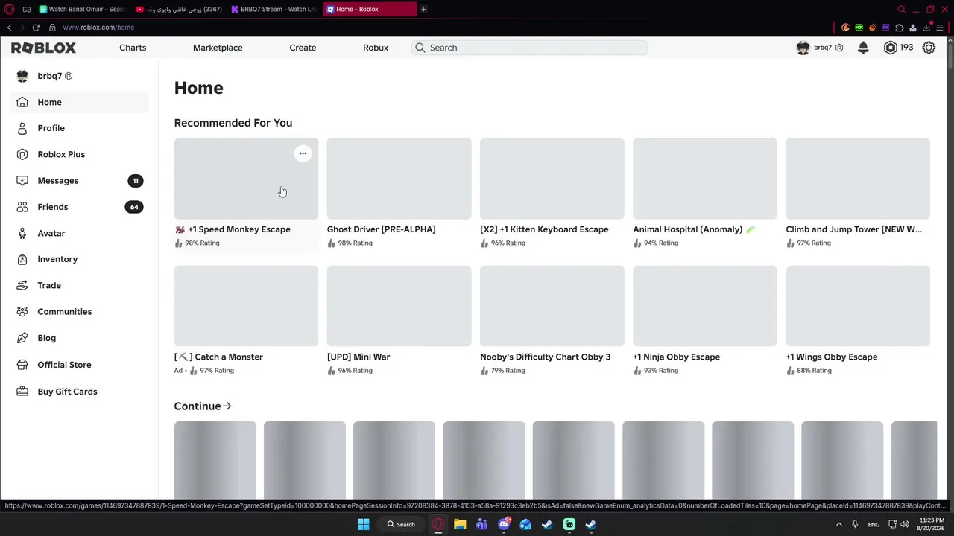Open the Messages link with 11 badge
954x536 pixels.
[80, 181]
